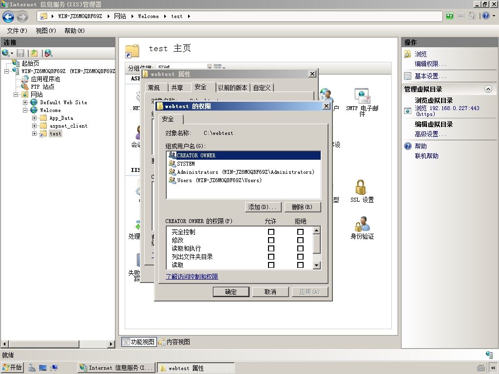Click the connect globe icon in Connections toolbar
This screenshot has height=374, width=499.
5,53
